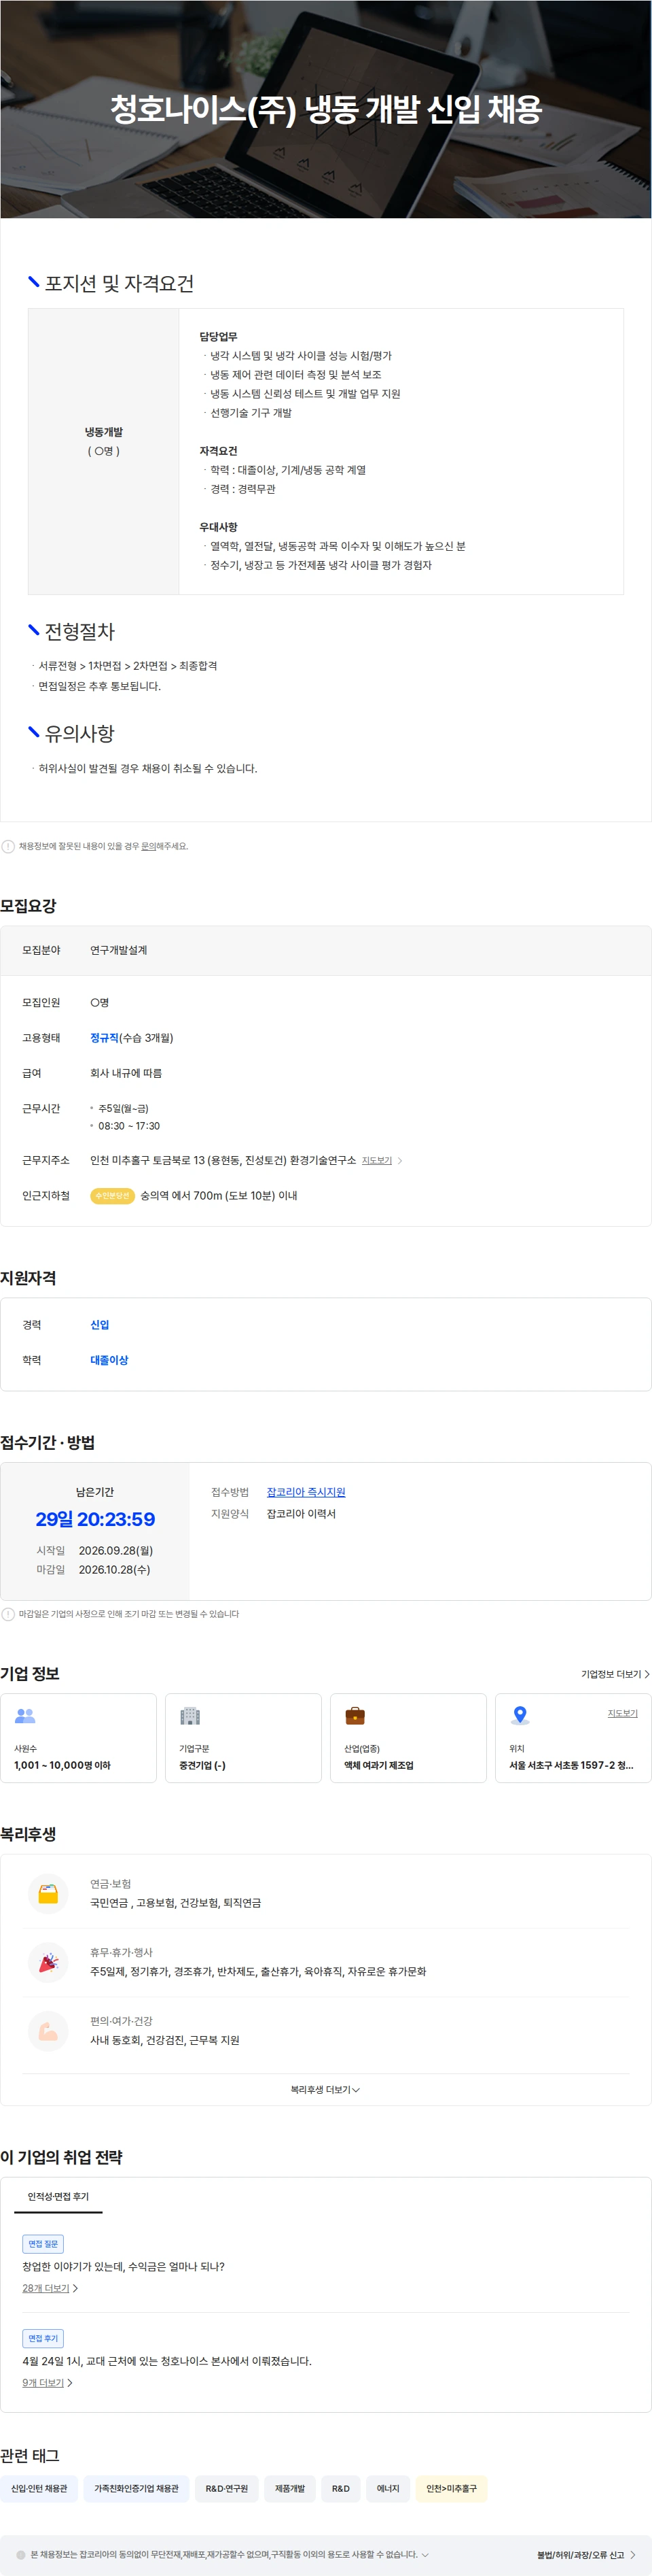Select the R&D tag
The height and width of the screenshot is (2576, 652).
click(x=340, y=2488)
